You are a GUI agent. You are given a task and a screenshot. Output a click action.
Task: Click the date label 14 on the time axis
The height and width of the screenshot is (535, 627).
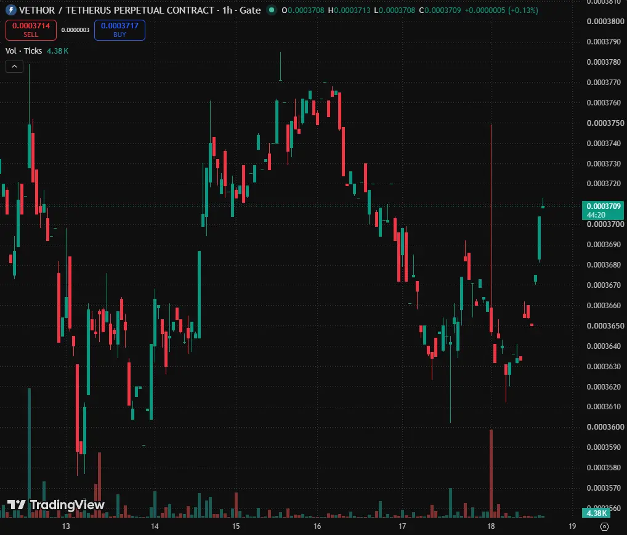[155, 526]
